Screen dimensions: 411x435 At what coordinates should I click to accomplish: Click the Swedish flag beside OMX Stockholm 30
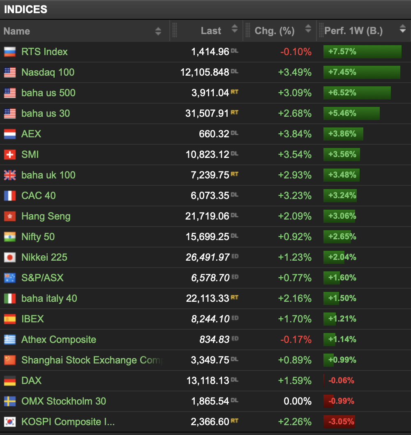(x=10, y=401)
